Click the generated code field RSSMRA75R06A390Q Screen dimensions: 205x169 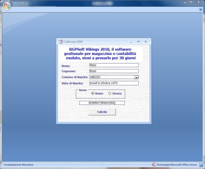point(102,103)
